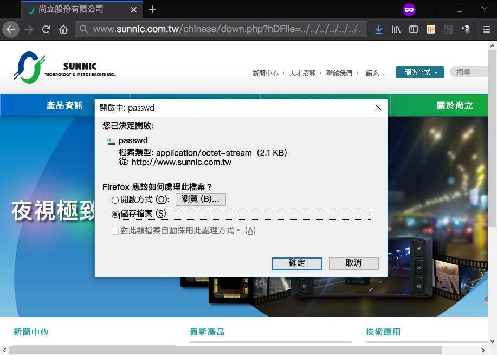
Task: Open the Library bookshelf icon
Action: (x=396, y=29)
